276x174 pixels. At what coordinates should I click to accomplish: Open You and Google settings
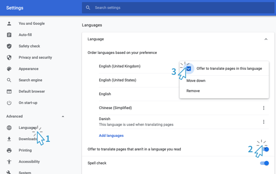32,24
